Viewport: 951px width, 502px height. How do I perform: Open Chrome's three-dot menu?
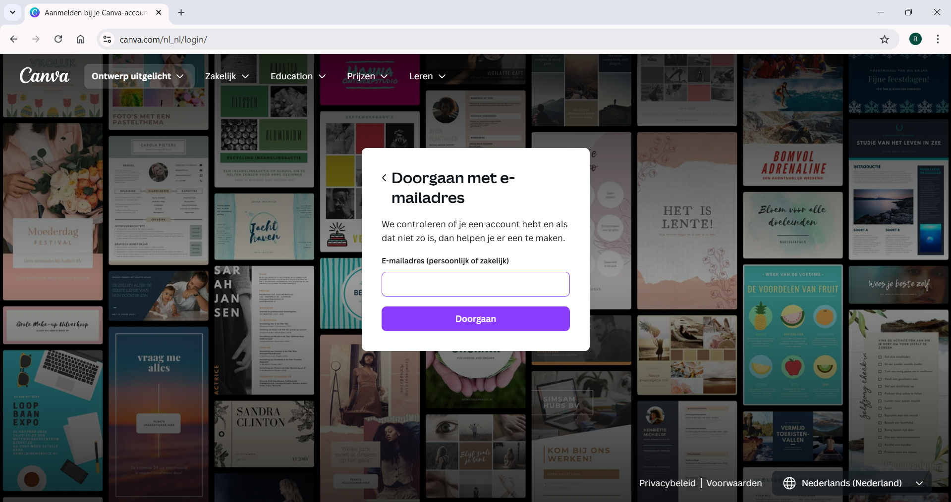click(x=937, y=39)
